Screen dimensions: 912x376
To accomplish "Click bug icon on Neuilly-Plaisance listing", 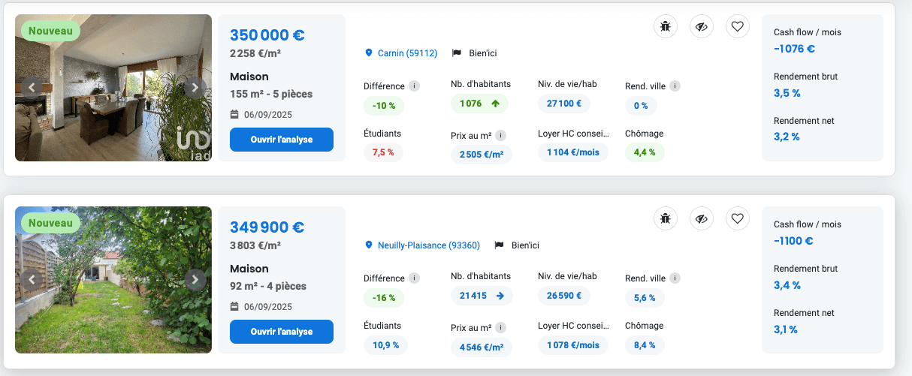I will pyautogui.click(x=665, y=219).
